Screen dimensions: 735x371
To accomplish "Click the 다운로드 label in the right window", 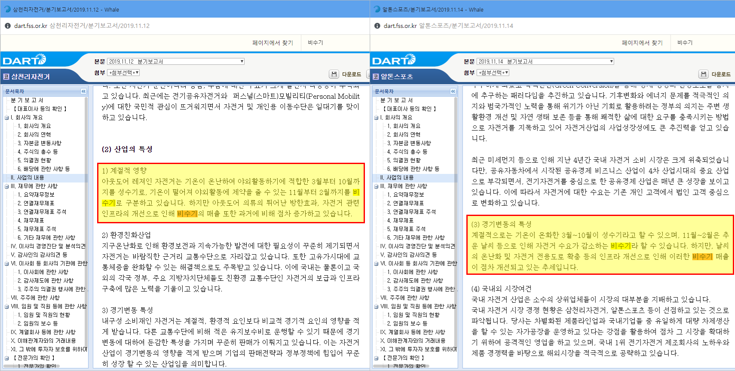I will pos(721,74).
